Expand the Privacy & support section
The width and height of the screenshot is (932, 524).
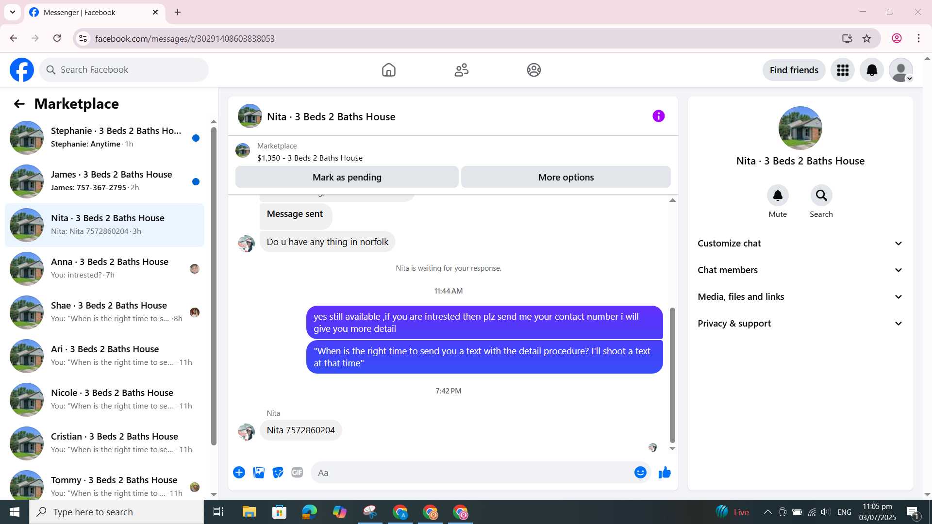coord(800,324)
